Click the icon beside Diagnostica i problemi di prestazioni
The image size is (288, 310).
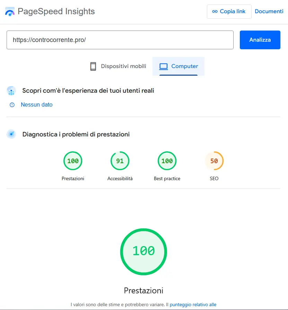pos(11,134)
